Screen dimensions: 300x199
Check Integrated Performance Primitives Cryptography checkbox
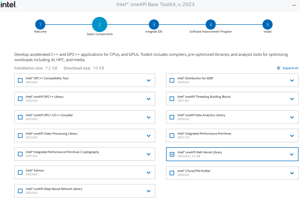click(x=20, y=154)
